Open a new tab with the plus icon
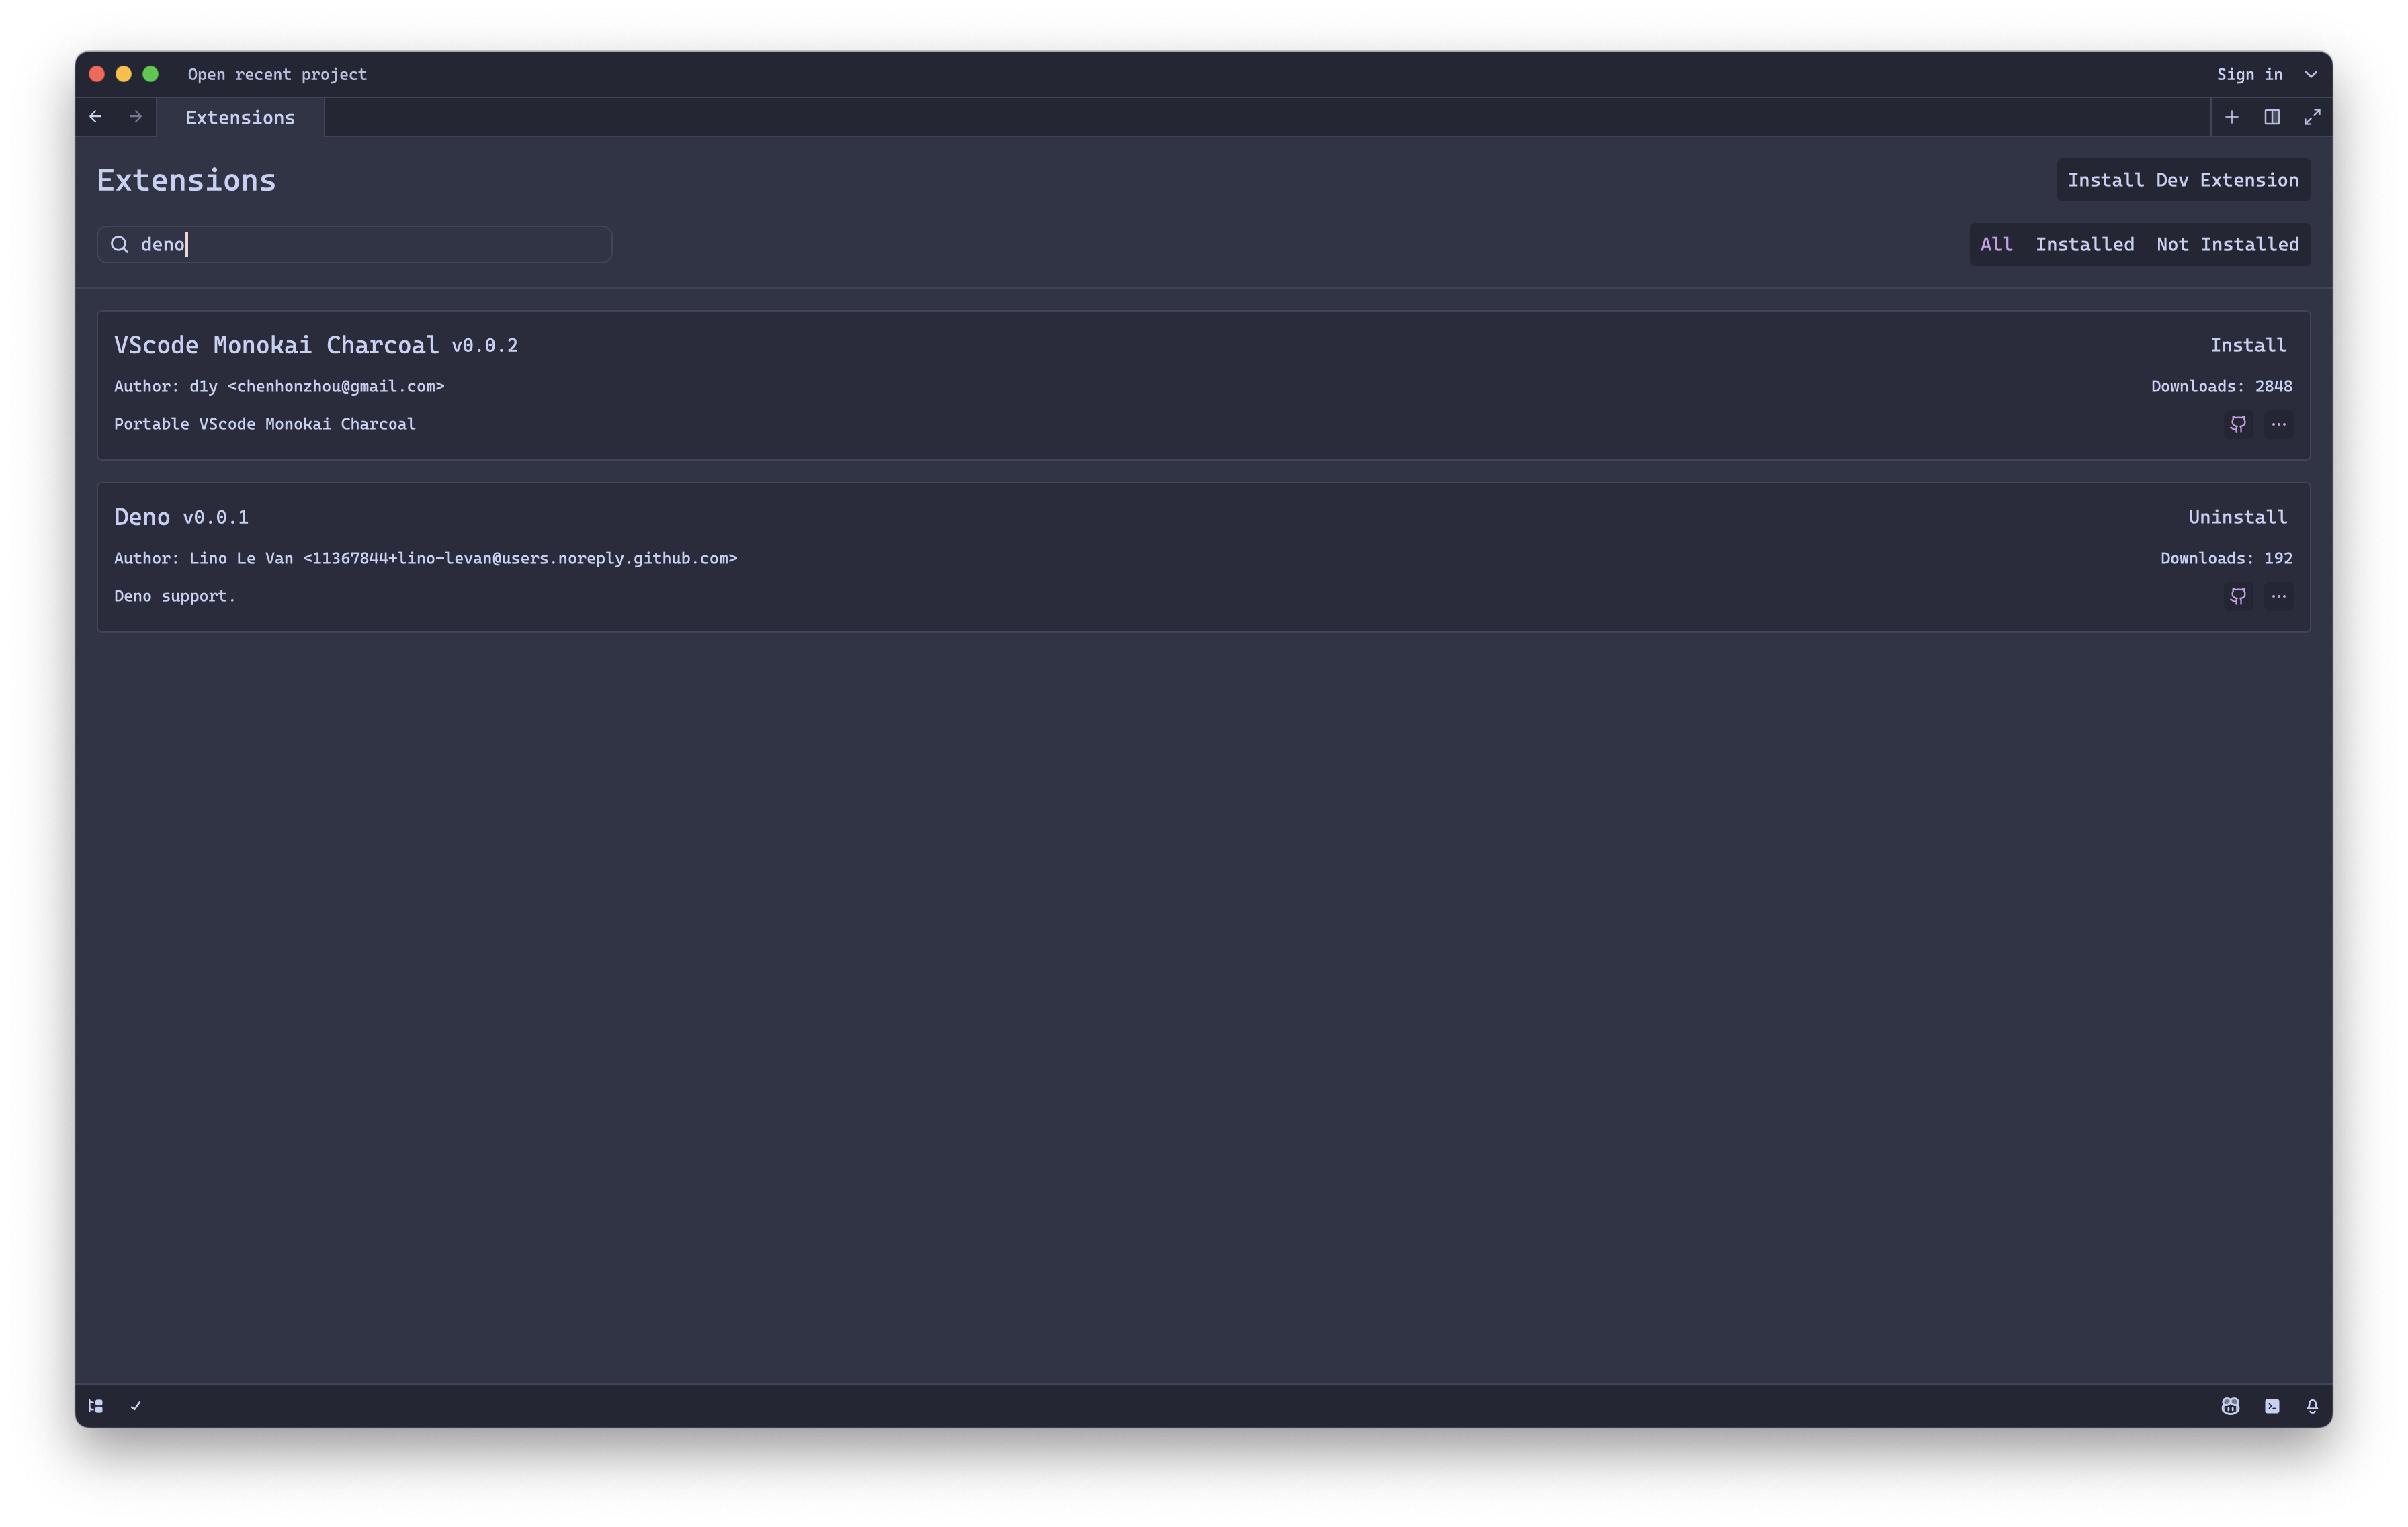 pyautogui.click(x=2231, y=117)
